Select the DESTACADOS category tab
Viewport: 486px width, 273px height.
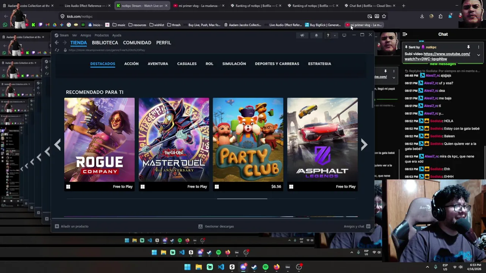point(103,64)
